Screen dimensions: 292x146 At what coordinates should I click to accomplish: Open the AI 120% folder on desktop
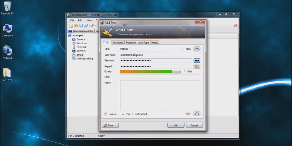click(x=8, y=75)
